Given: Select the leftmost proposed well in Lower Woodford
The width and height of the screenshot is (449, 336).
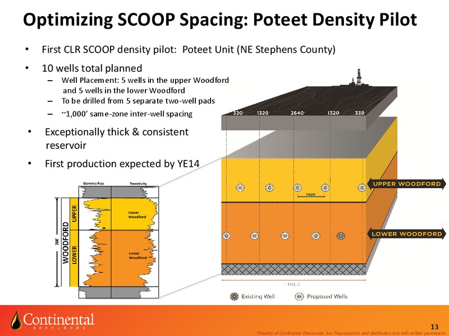Looking at the screenshot, I should [226, 236].
